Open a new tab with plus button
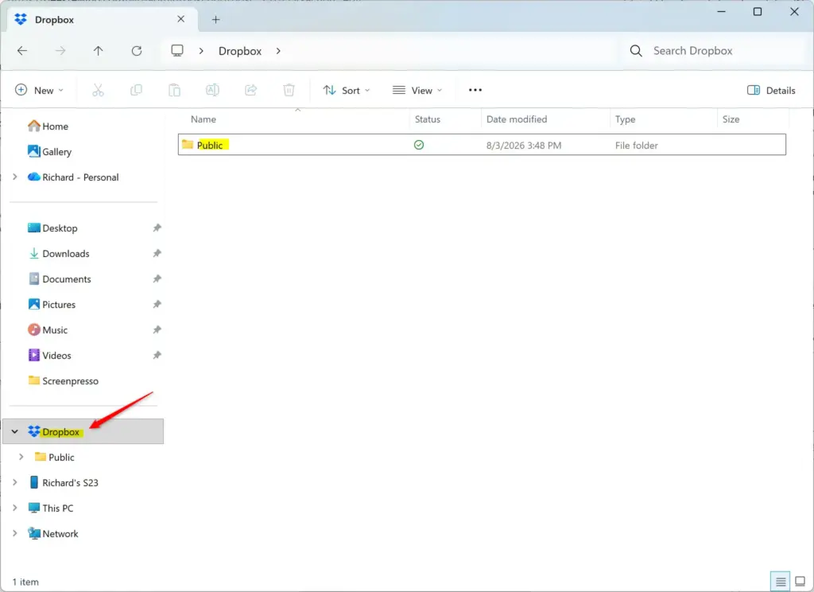Screen dimensions: 814x592 click(x=216, y=20)
